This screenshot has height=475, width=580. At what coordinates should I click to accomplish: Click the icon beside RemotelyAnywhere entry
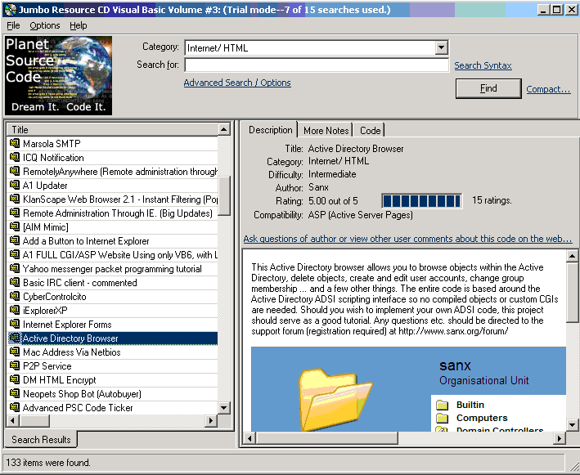tap(15, 171)
